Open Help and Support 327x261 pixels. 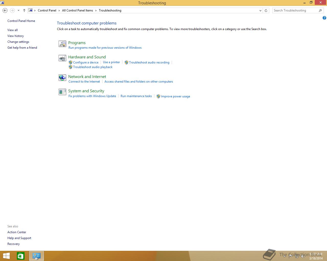[x=19, y=238]
